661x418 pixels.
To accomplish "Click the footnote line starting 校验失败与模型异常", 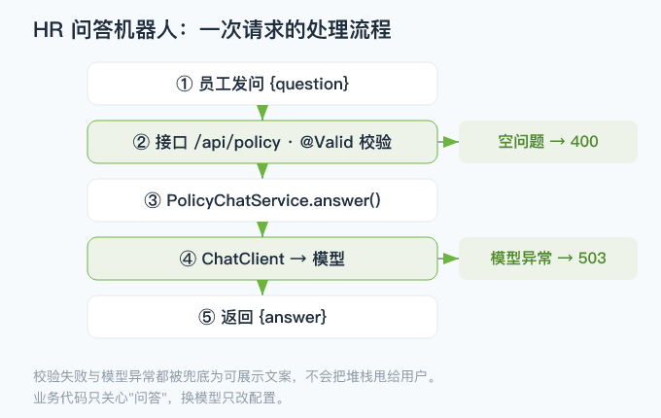I will click(234, 376).
